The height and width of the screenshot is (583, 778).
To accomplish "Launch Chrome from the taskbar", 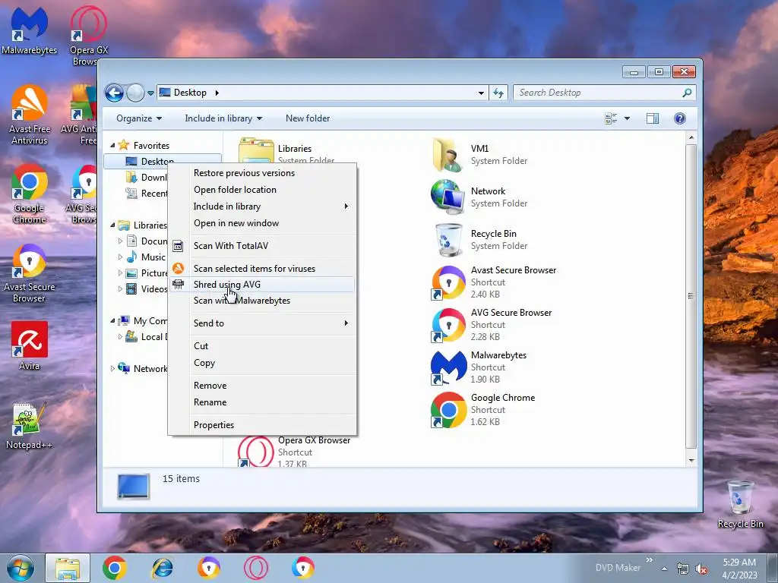I will point(115,568).
